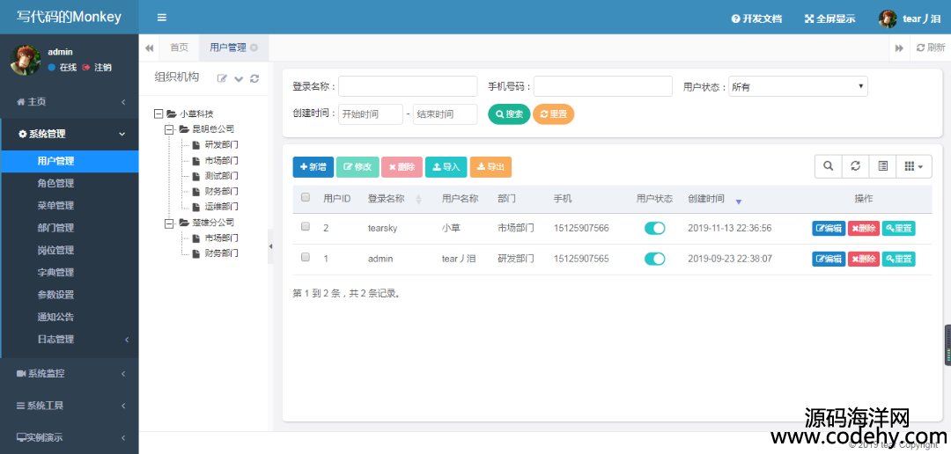951x454 pixels.
Task: Collapse the 系统管理 sidebar menu
Action: [x=70, y=134]
